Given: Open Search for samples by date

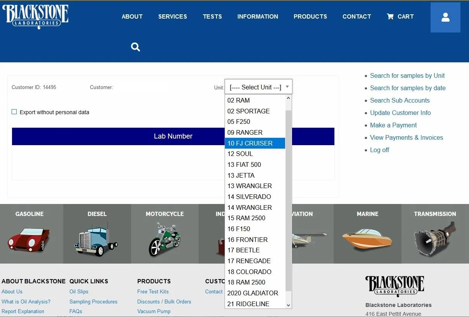Looking at the screenshot, I should [408, 88].
